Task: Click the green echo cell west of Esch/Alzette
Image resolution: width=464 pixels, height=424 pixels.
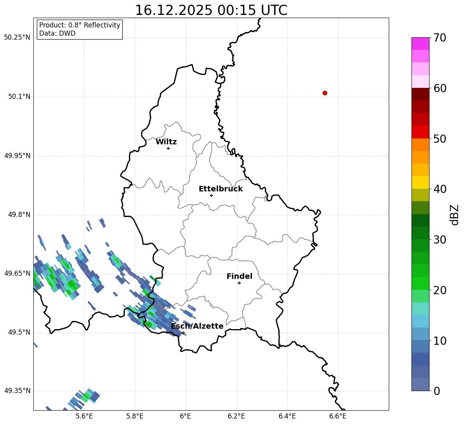Action: pos(149,324)
